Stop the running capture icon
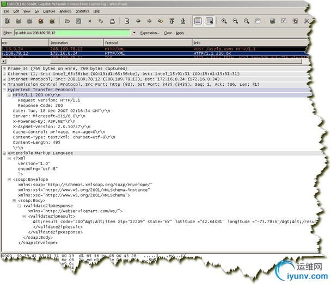The height and width of the screenshot is (285, 331). click(41, 21)
